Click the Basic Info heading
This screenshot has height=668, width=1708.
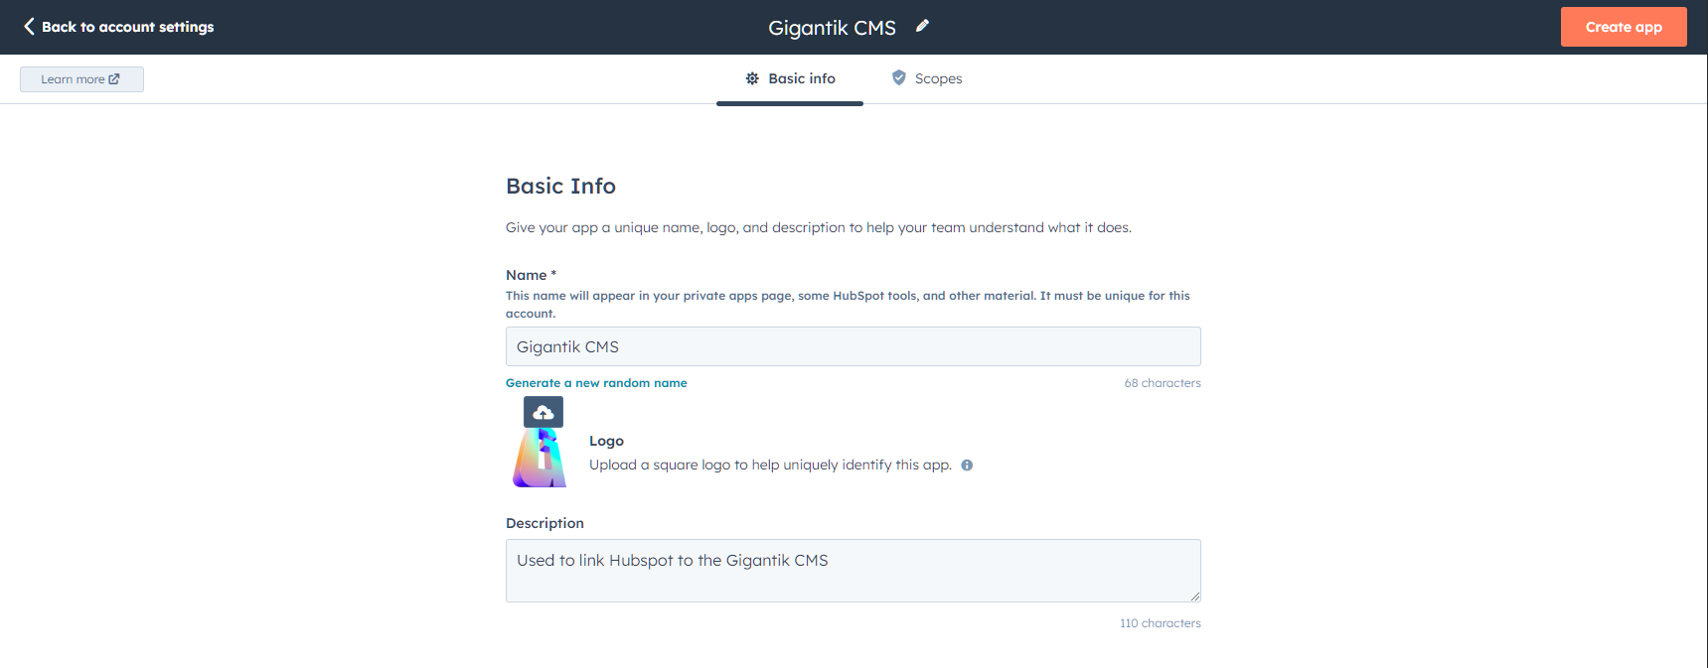[560, 186]
